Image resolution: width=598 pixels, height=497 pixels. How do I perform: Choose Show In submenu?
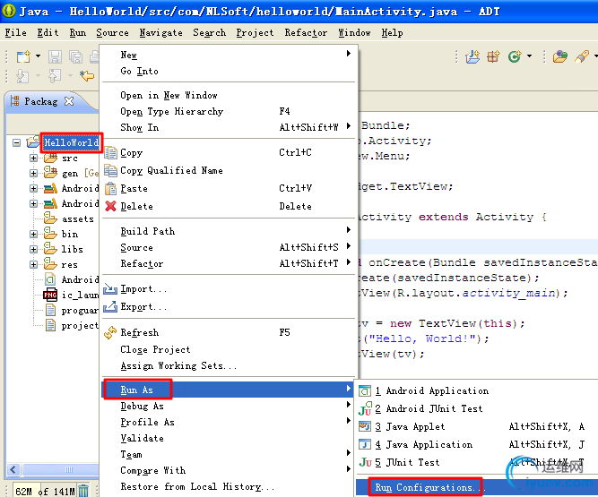229,127
